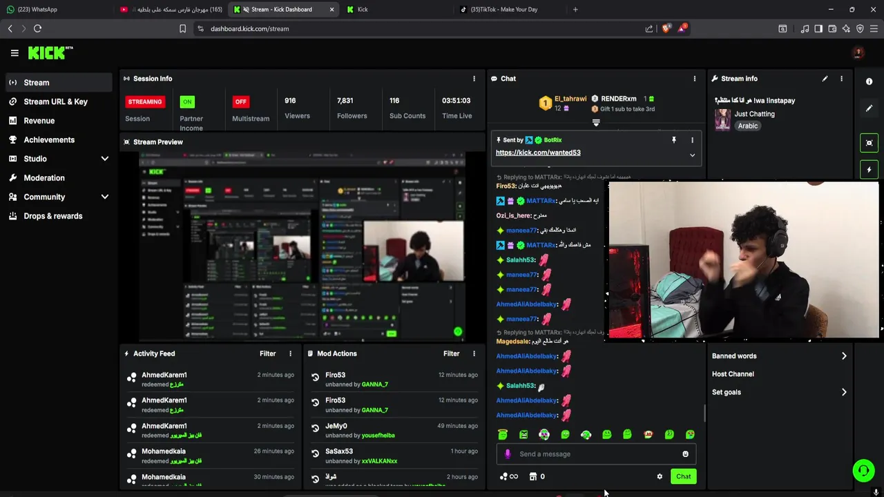Open chat settings gear

tap(660, 476)
